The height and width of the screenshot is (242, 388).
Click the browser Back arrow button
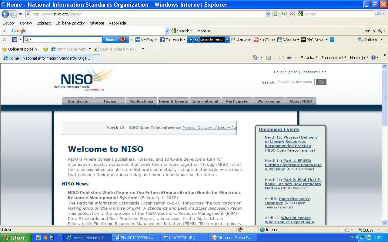pos(5,14)
